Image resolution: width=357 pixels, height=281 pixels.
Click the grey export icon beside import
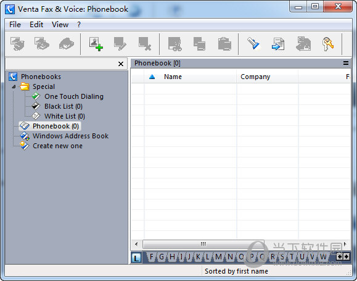(303, 44)
